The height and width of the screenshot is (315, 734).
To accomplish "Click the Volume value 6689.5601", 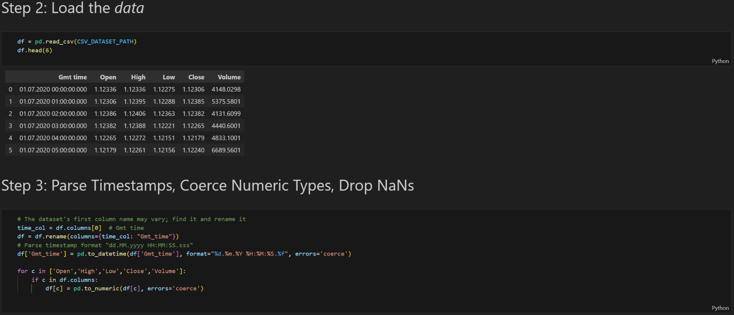I will (x=226, y=150).
